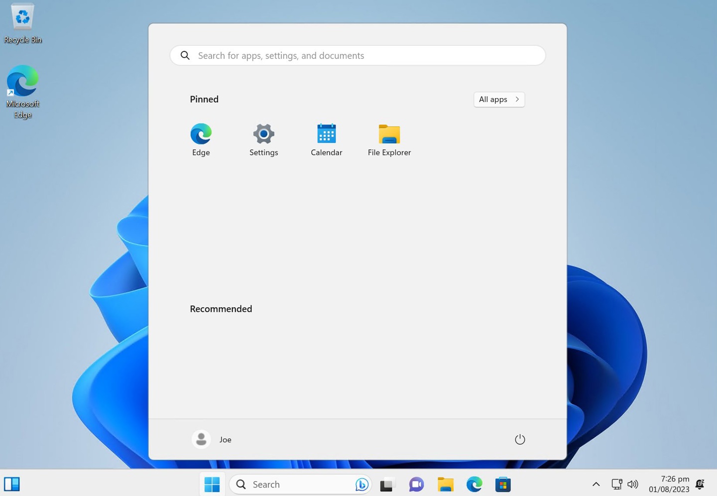Open Joe's user account menu
This screenshot has height=496, width=717.
click(x=212, y=439)
